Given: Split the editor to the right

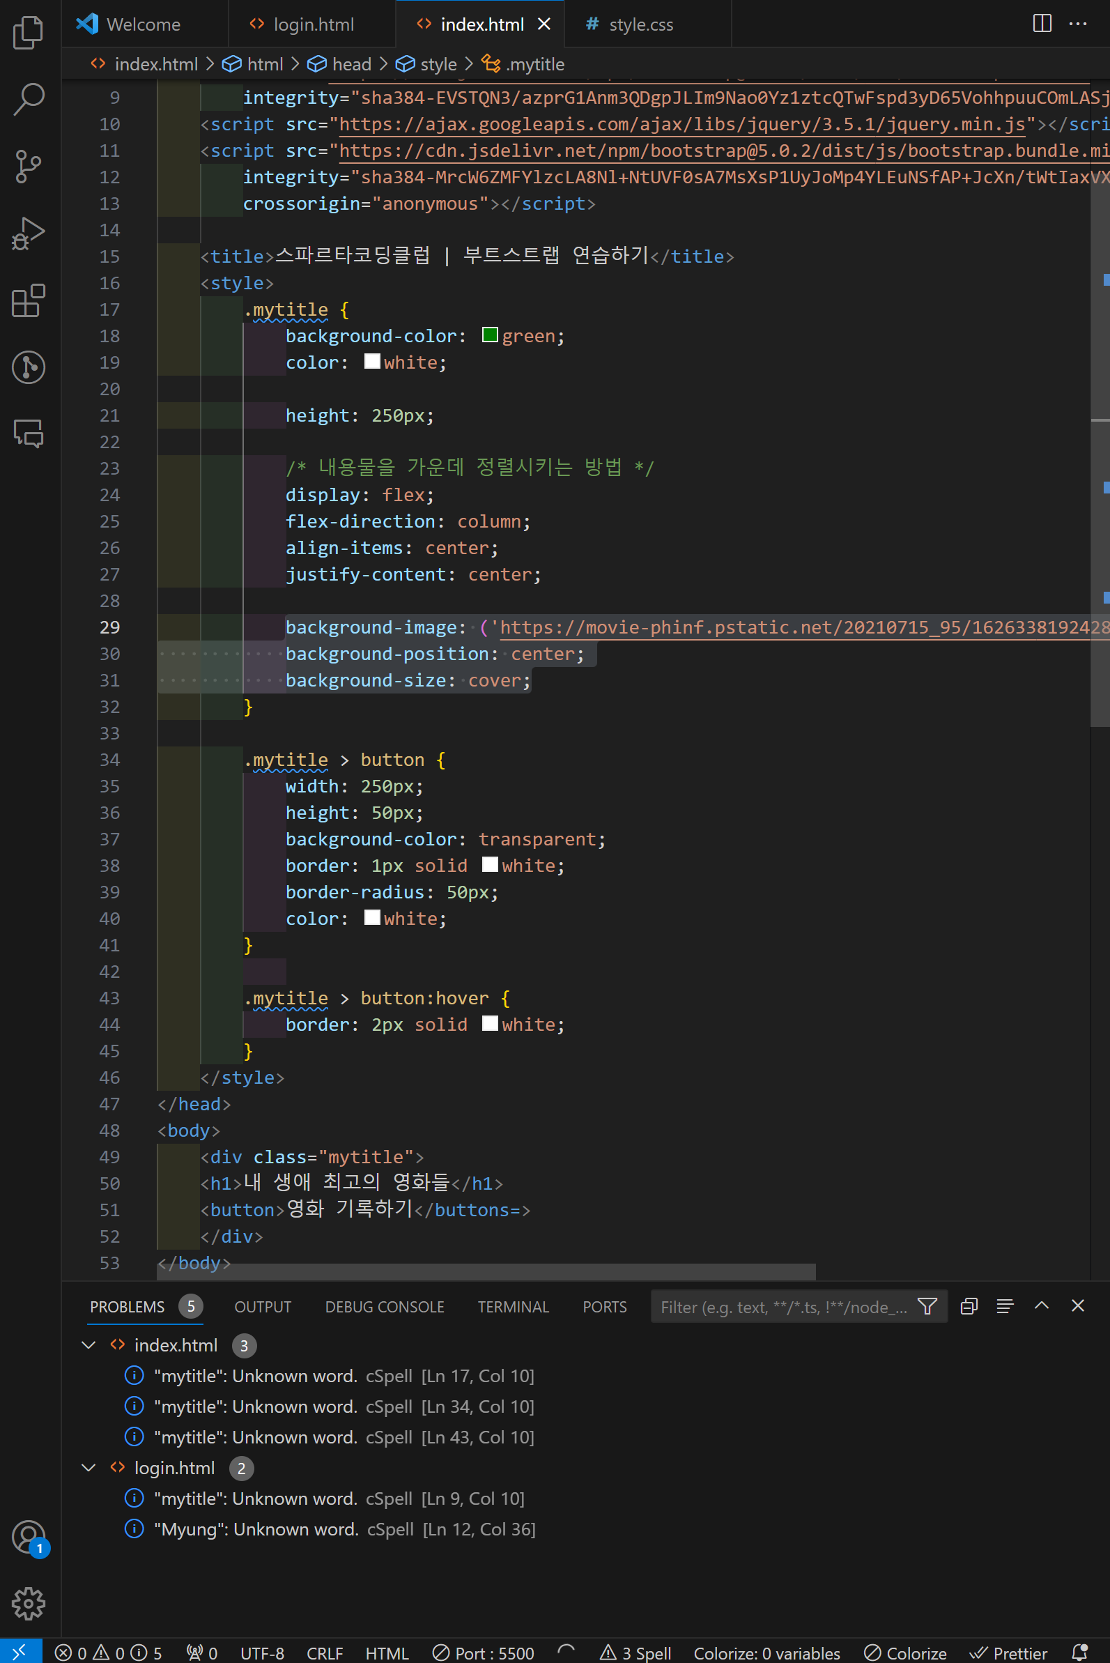Looking at the screenshot, I should point(1042,24).
